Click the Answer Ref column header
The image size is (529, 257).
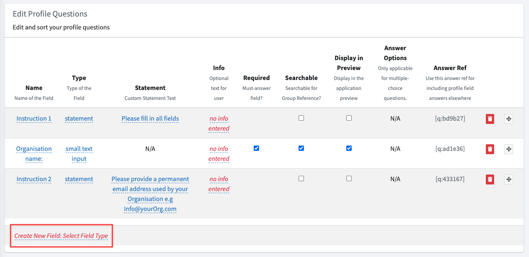pos(450,68)
